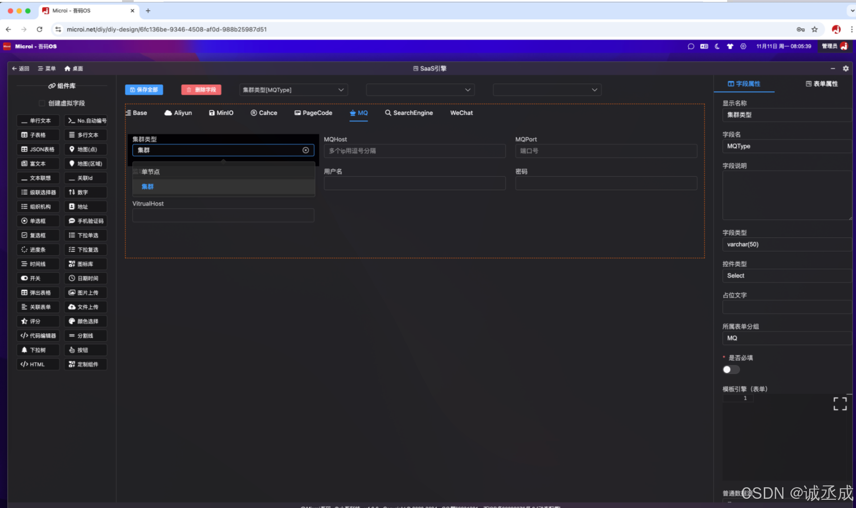Add a 下拉单选 component
The width and height of the screenshot is (856, 508).
point(86,235)
